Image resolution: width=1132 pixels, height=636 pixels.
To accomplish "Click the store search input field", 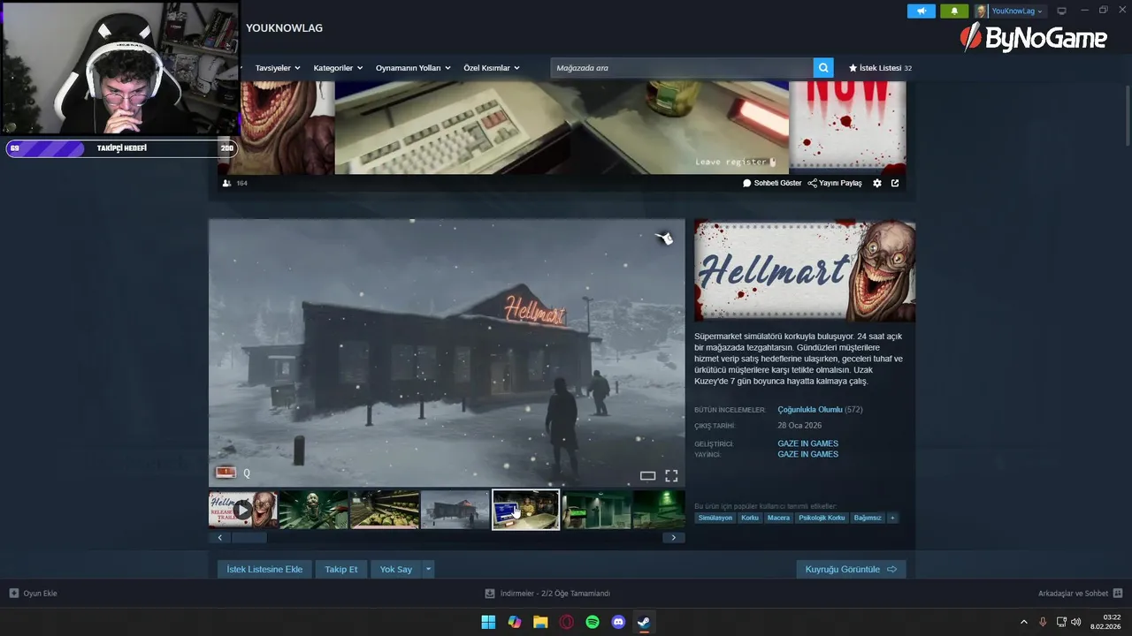I will 682,68.
